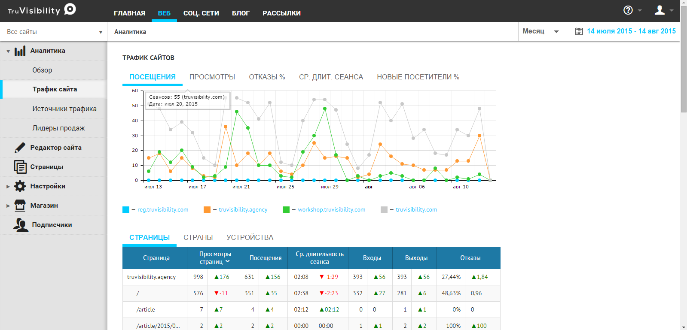The width and height of the screenshot is (687, 330).
Task: Switch to СР. ДЛИТ. СЕАНСА tab
Action: pyautogui.click(x=331, y=77)
